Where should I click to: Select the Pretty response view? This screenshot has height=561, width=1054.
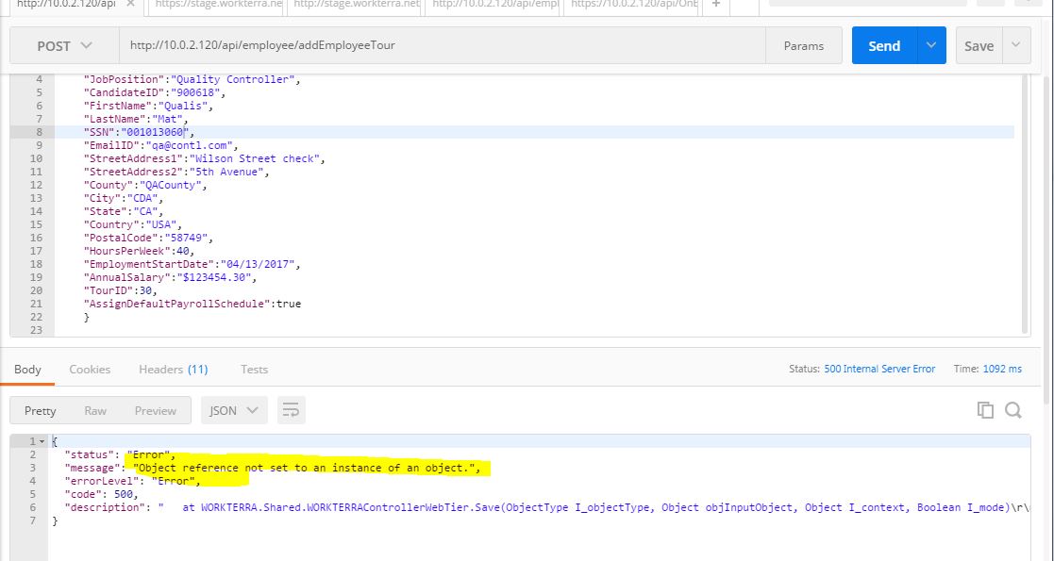[x=41, y=410]
